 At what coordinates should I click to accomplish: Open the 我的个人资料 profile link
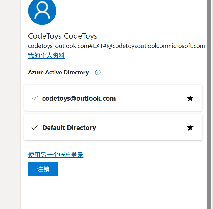click(x=46, y=56)
